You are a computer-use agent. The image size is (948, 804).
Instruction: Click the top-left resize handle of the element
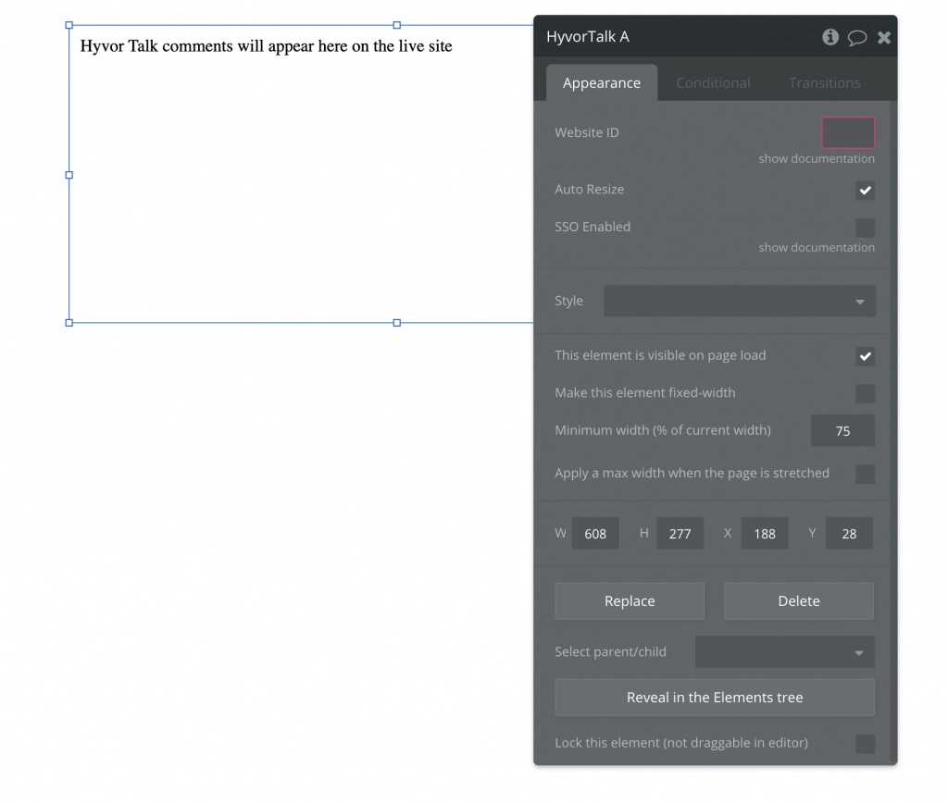coord(69,25)
